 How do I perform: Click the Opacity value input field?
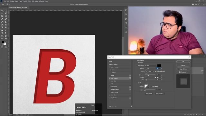[158, 68]
